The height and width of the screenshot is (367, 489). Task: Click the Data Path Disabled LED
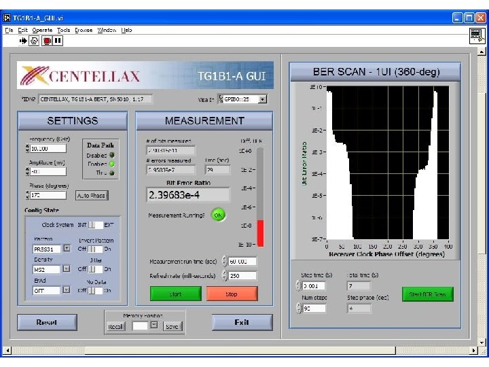coord(112,155)
